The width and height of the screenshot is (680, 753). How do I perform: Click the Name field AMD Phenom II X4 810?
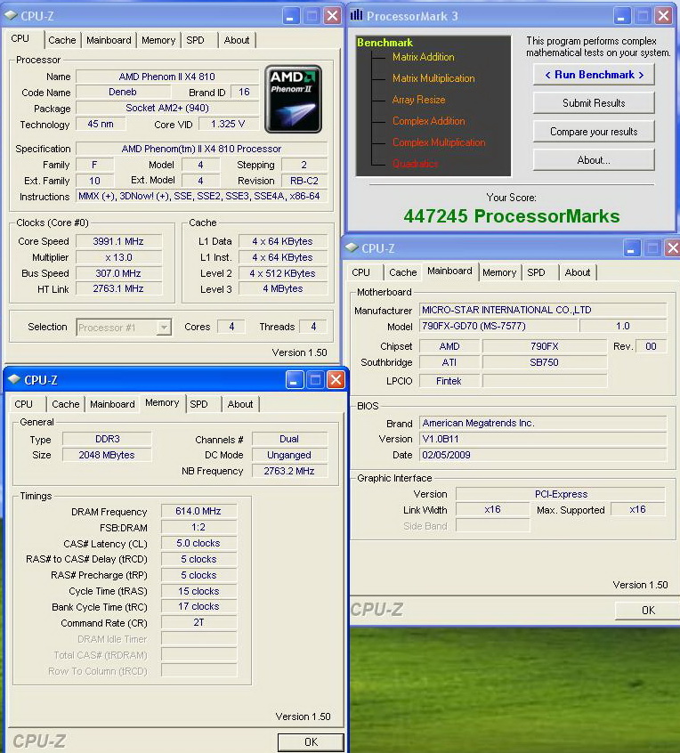167,77
